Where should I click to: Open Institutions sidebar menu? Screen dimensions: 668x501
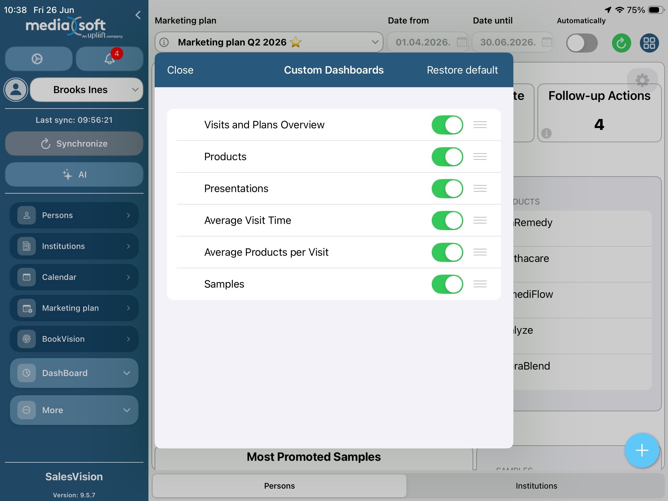click(x=74, y=246)
